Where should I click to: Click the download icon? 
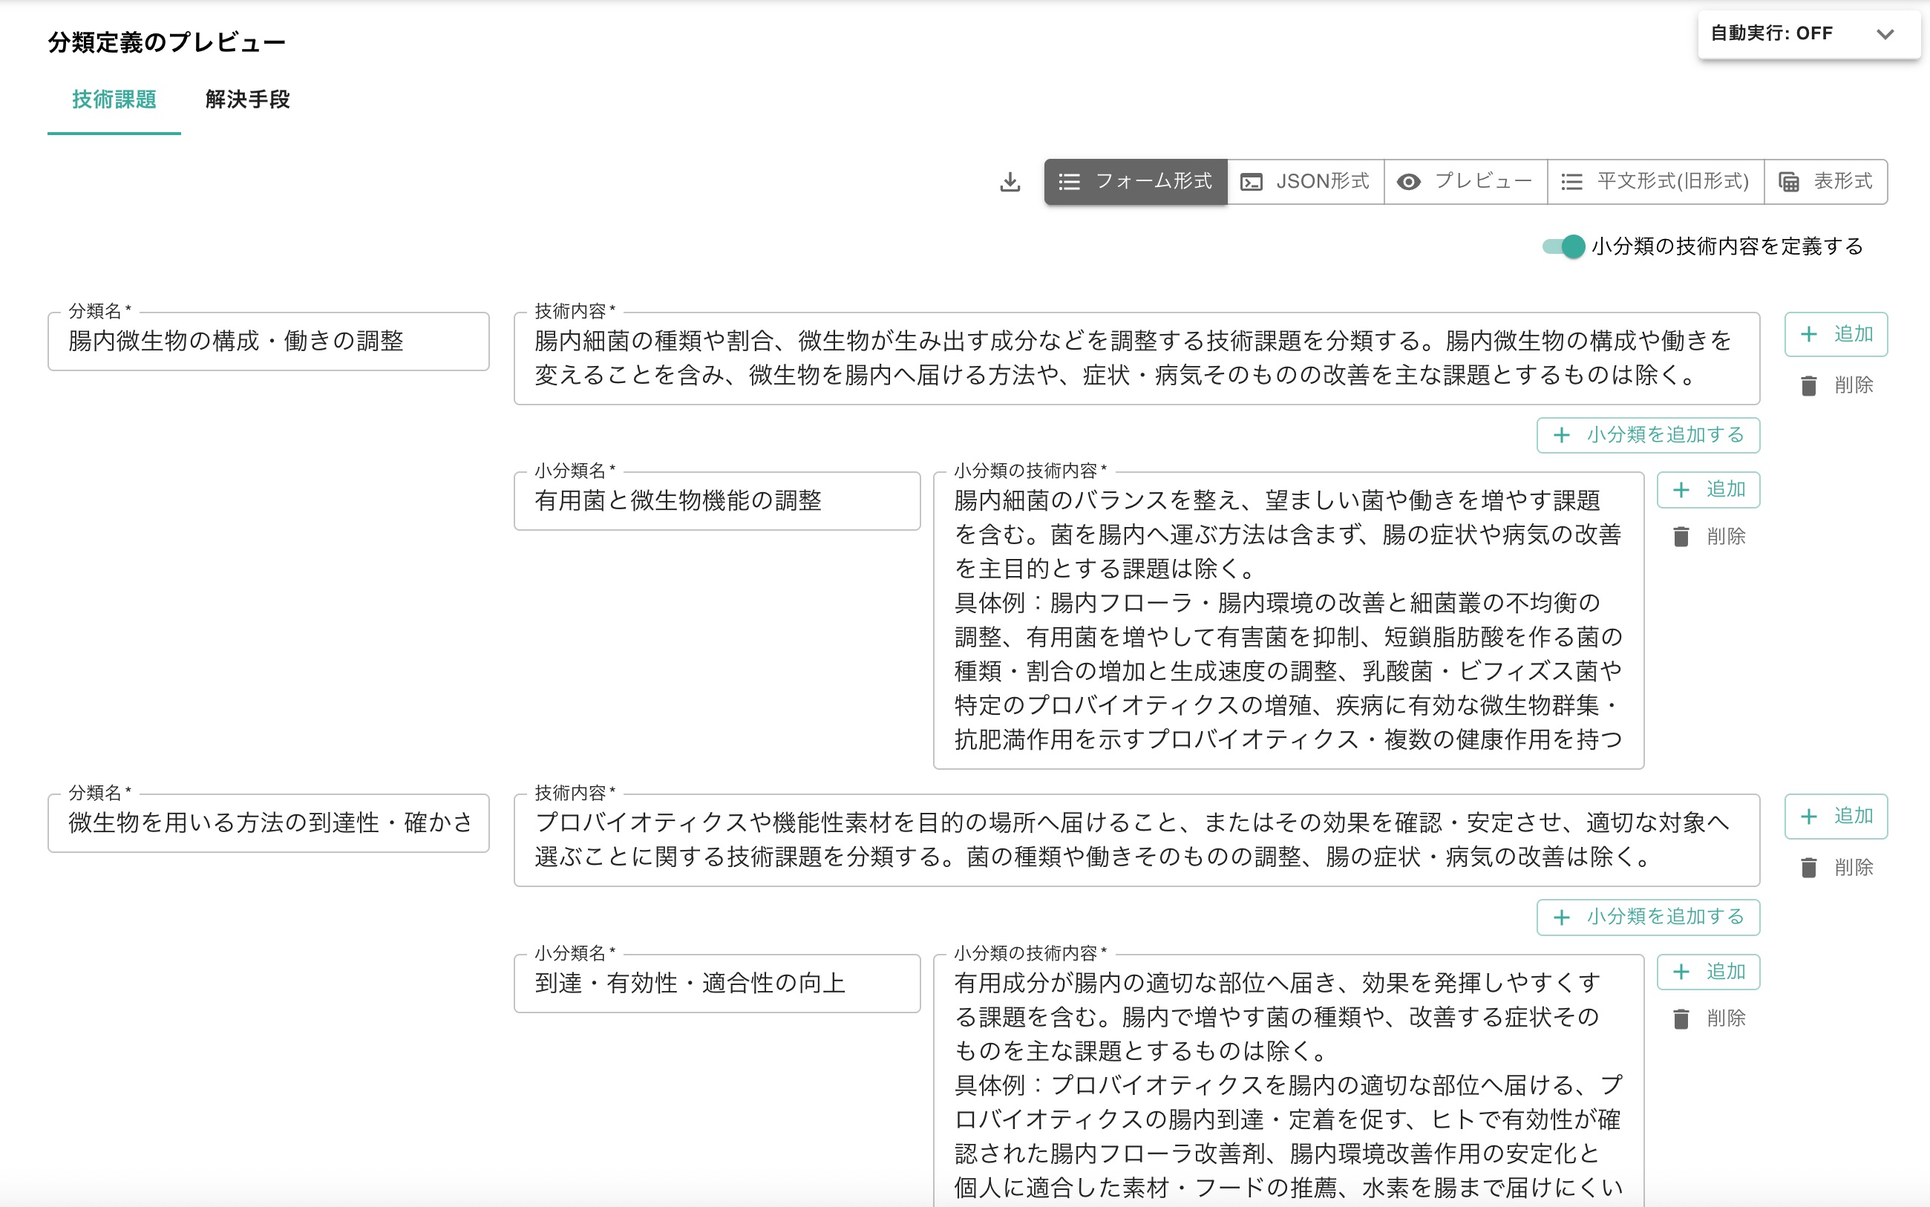click(1010, 182)
